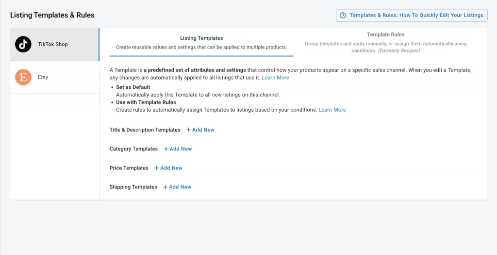The image size is (497, 255).
Task: Click the plus icon beside Category Templates
Action: point(166,149)
